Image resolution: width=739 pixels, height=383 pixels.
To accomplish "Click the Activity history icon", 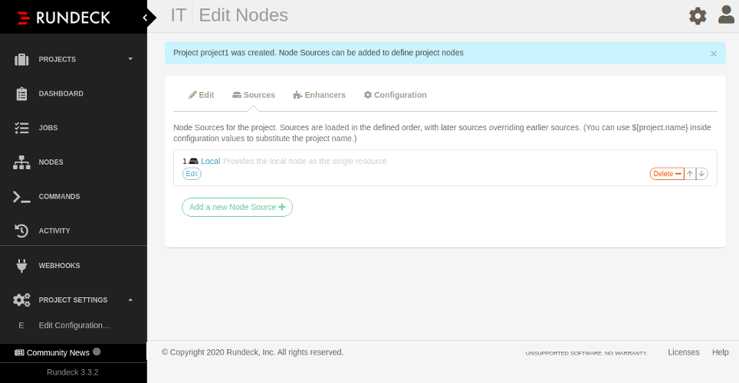I will point(21,231).
